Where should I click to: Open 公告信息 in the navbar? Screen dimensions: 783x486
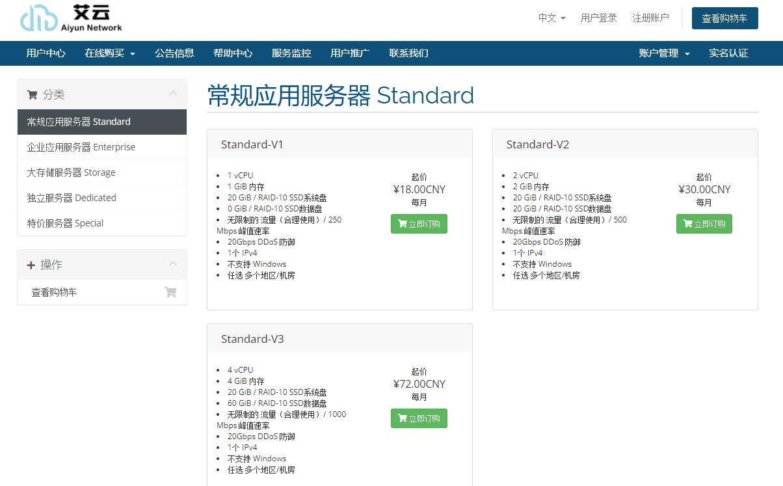click(174, 53)
